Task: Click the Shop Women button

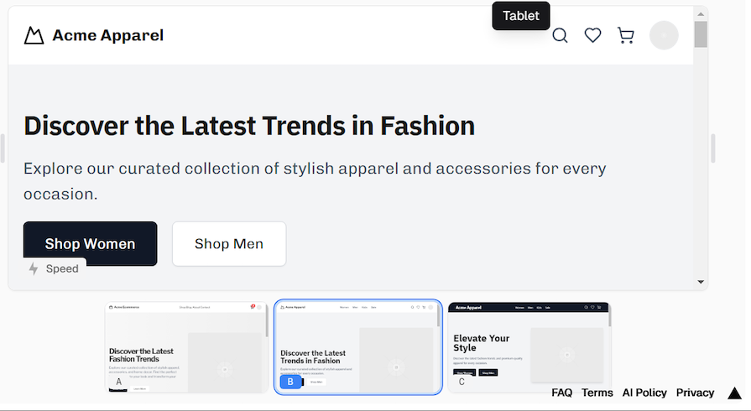Action: click(90, 244)
